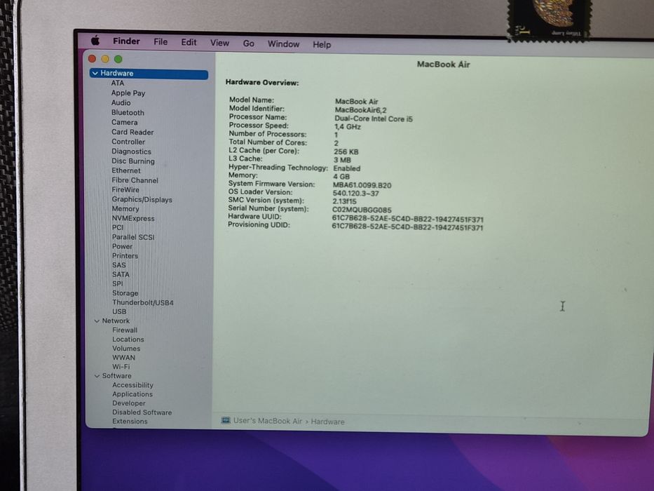Select Storage in the sidebar
This screenshot has height=491, width=654.
(125, 293)
